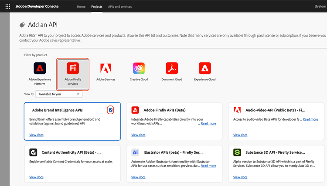Click the 'Filter by product' label
This screenshot has width=327, height=186.
(x=36, y=55)
